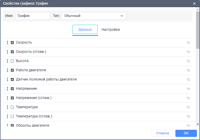200x140 pixels.
Task: Open the Тип dropdown list
Action: point(94,16)
